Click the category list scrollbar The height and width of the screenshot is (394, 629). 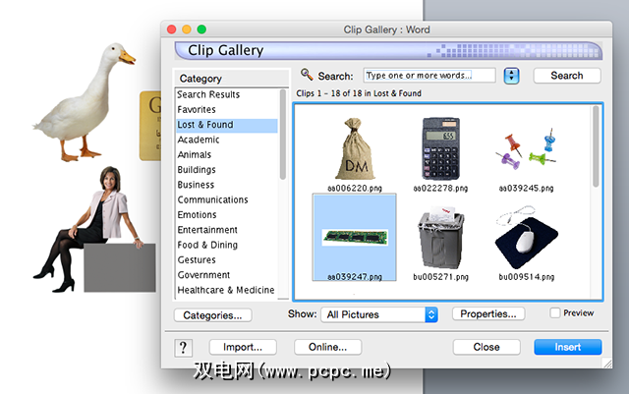[283, 135]
